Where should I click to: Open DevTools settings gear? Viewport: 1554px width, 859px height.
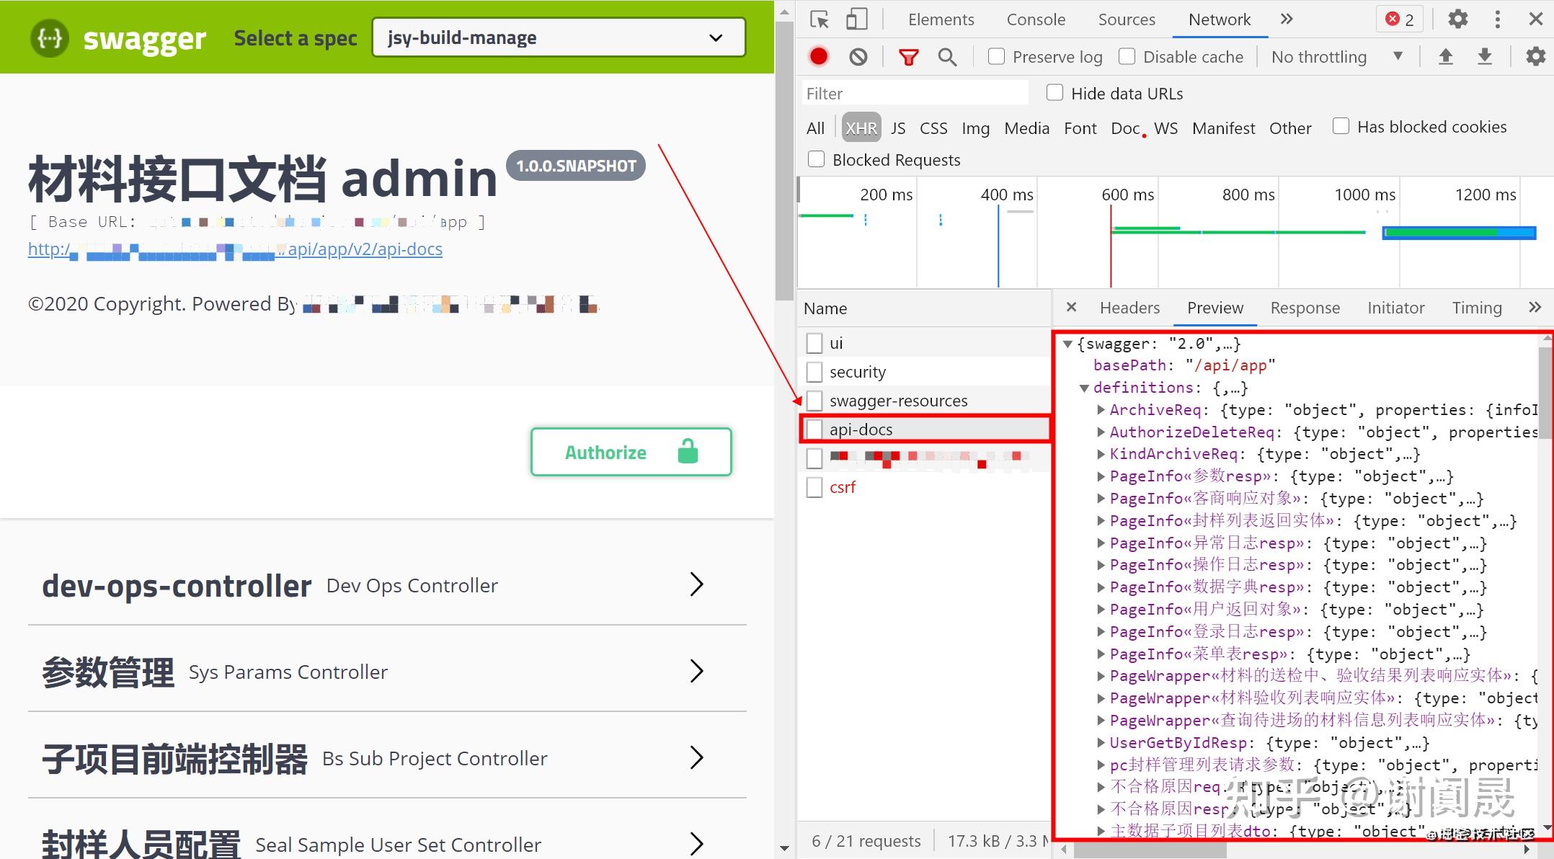point(1457,19)
